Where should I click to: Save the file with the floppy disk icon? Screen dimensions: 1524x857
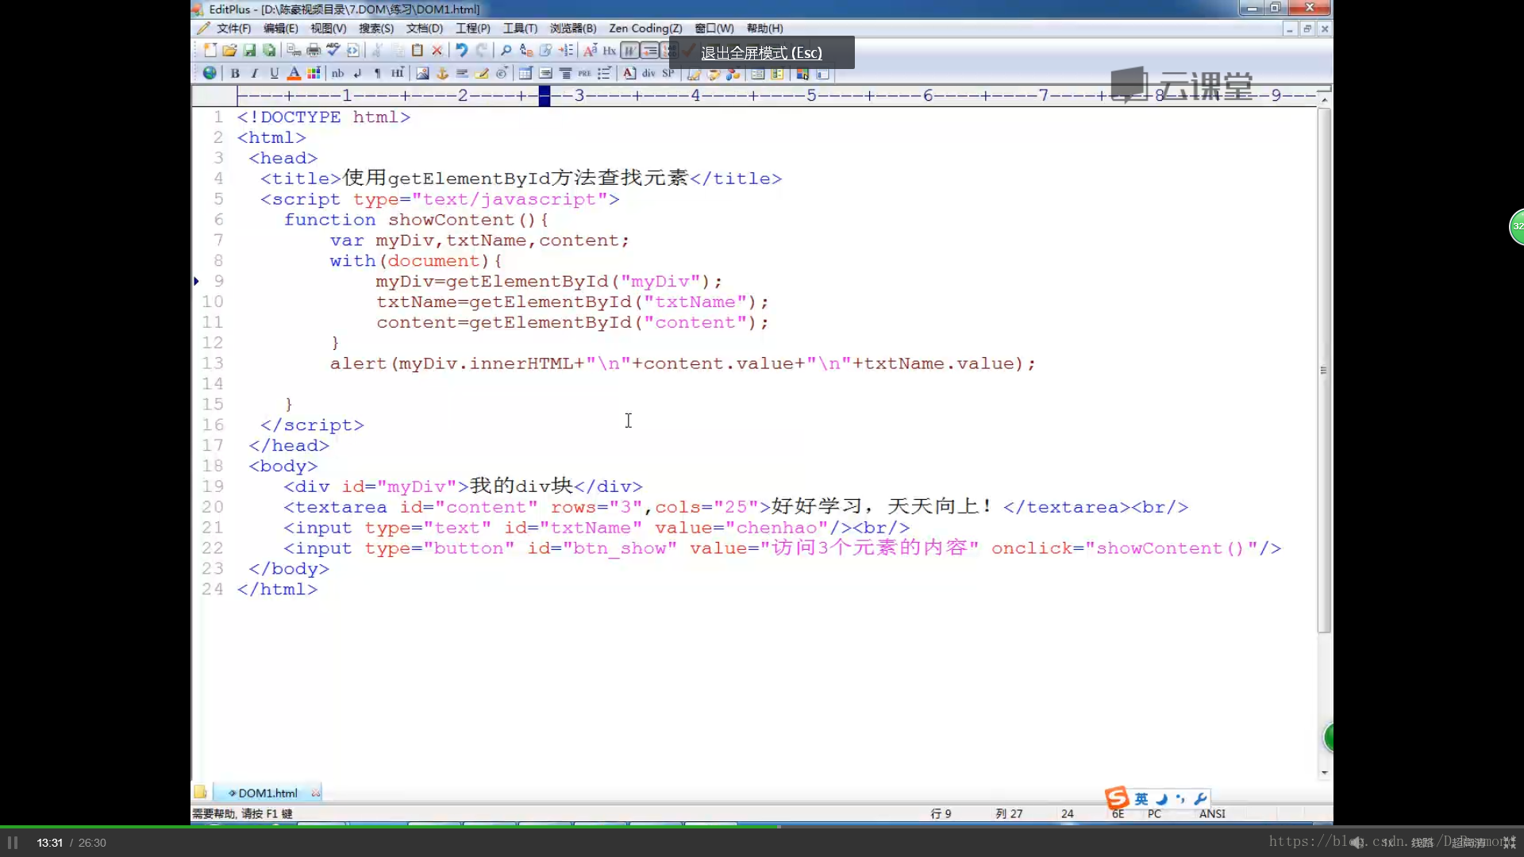[249, 50]
